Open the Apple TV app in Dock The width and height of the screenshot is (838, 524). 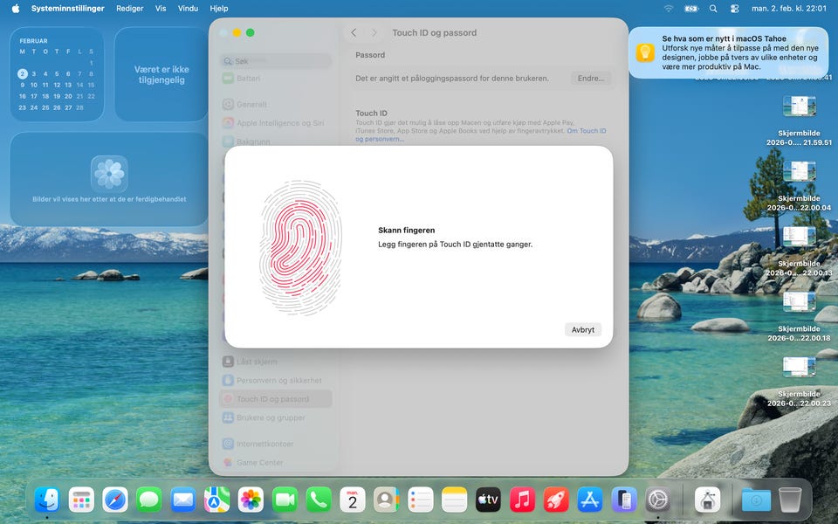tap(488, 500)
